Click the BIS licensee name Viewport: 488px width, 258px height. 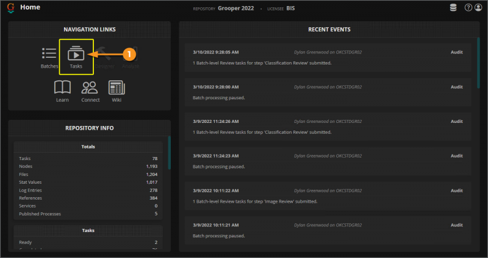(290, 9)
